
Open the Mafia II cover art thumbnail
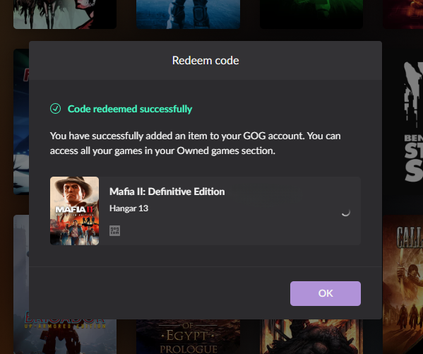coord(74,211)
